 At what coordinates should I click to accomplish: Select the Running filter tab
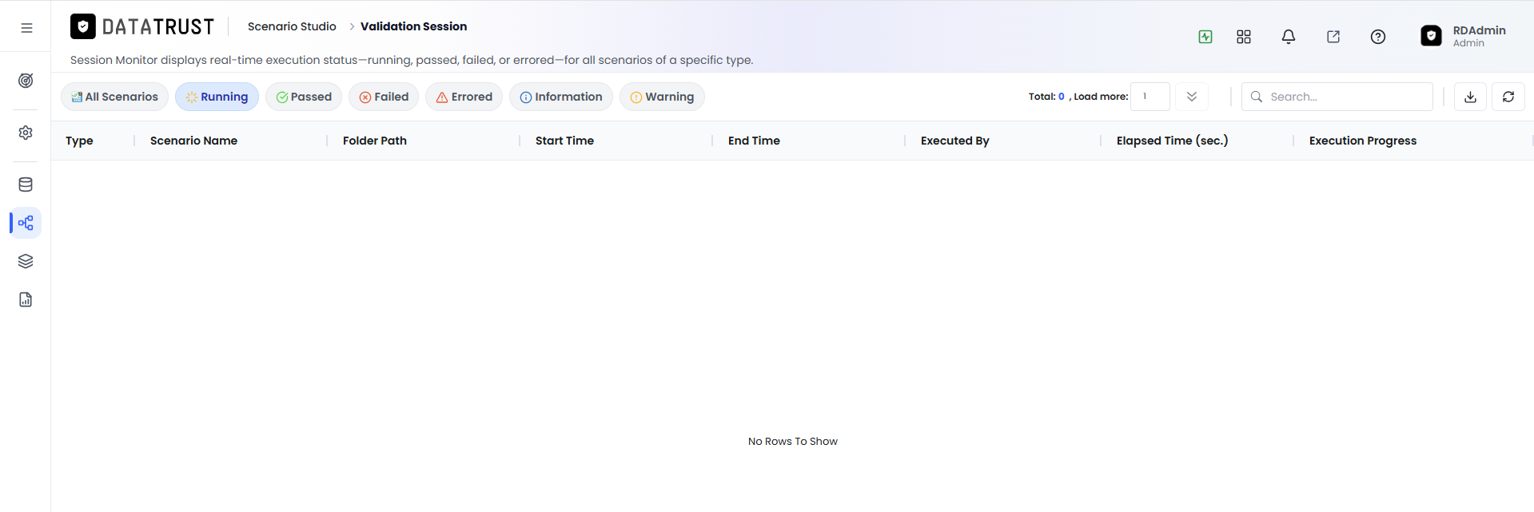point(217,97)
